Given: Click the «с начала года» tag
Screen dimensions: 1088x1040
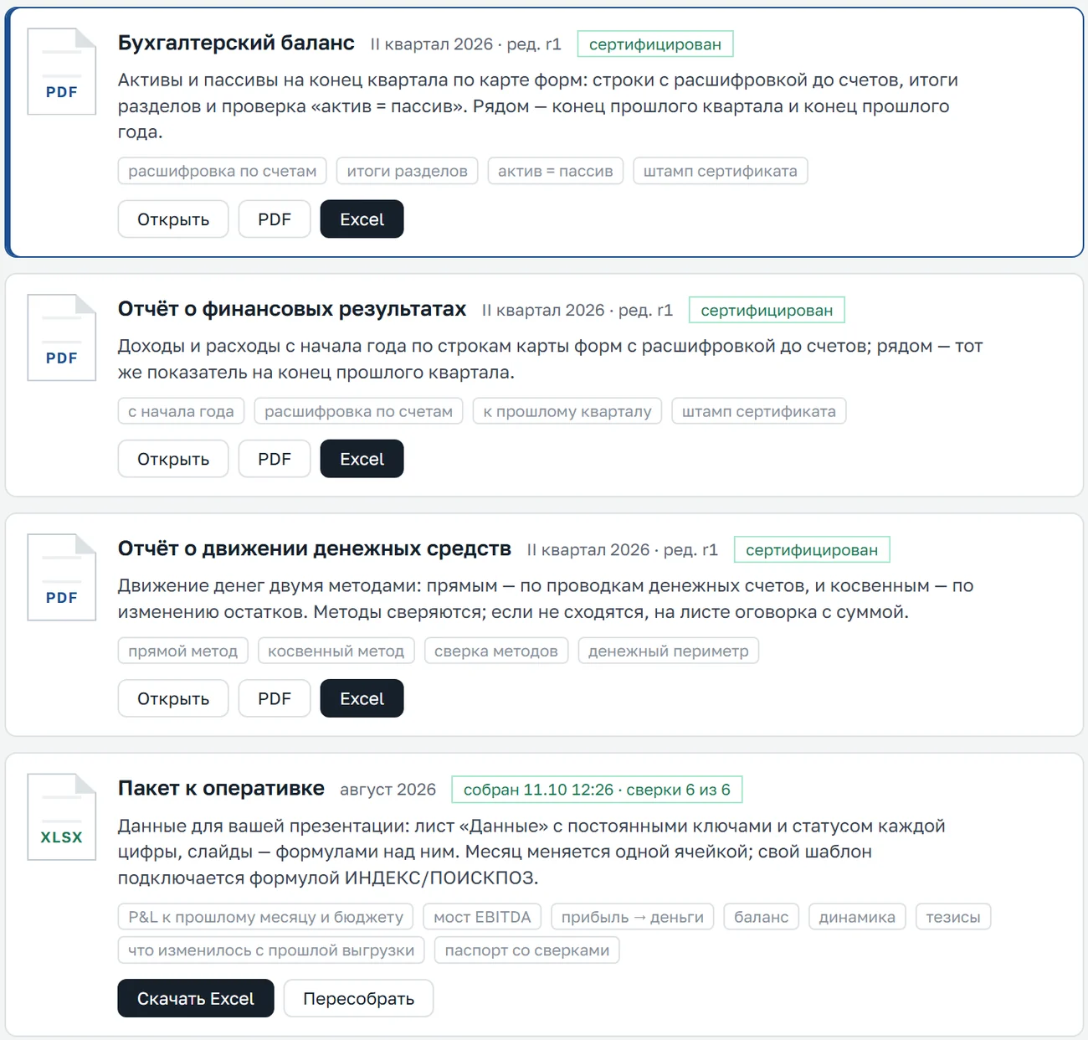Looking at the screenshot, I should tap(181, 411).
